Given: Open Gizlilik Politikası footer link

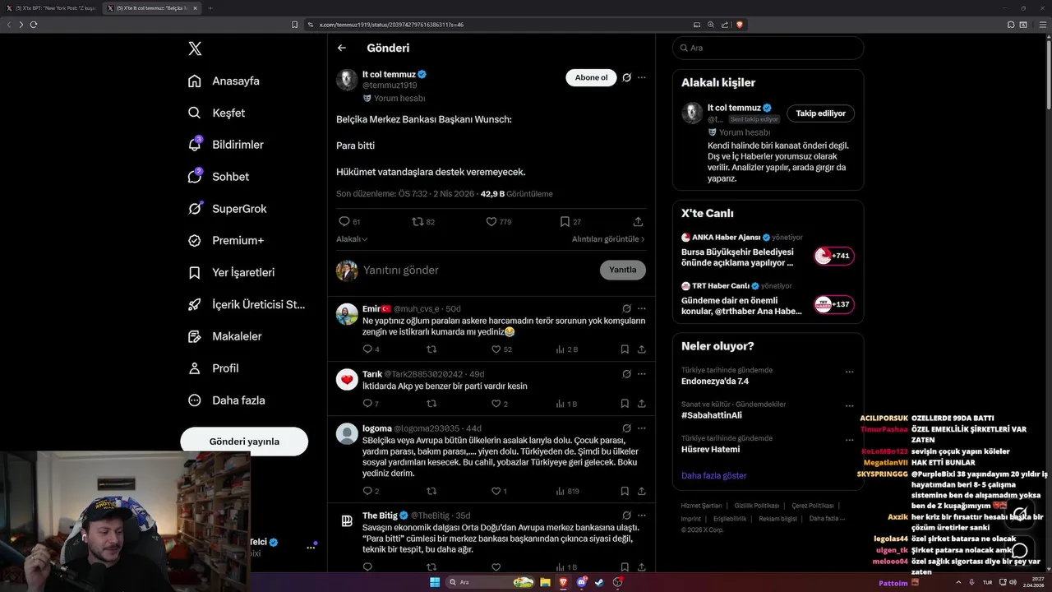Looking at the screenshot, I should 756,506.
